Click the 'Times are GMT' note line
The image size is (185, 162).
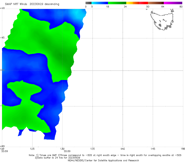105,155
